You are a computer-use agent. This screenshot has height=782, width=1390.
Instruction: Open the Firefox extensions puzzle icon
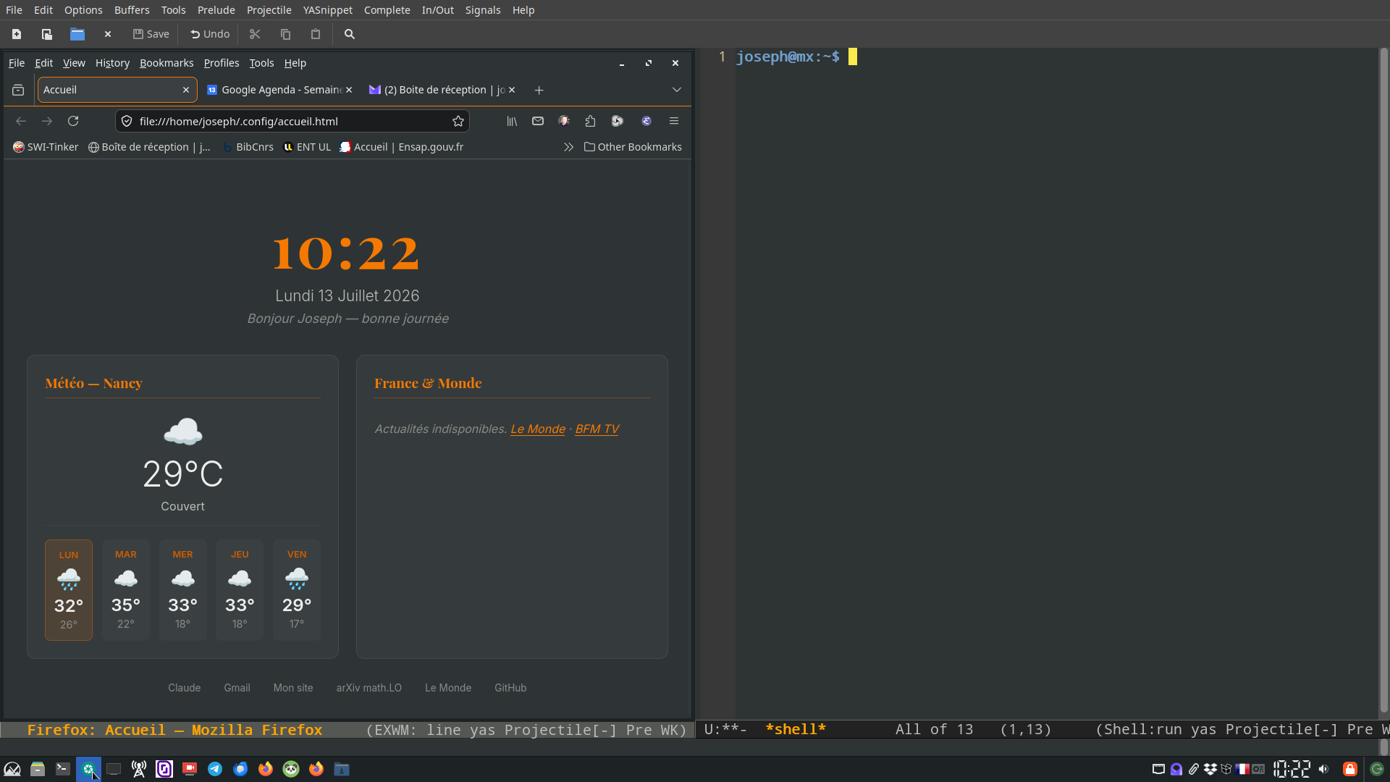coord(591,121)
